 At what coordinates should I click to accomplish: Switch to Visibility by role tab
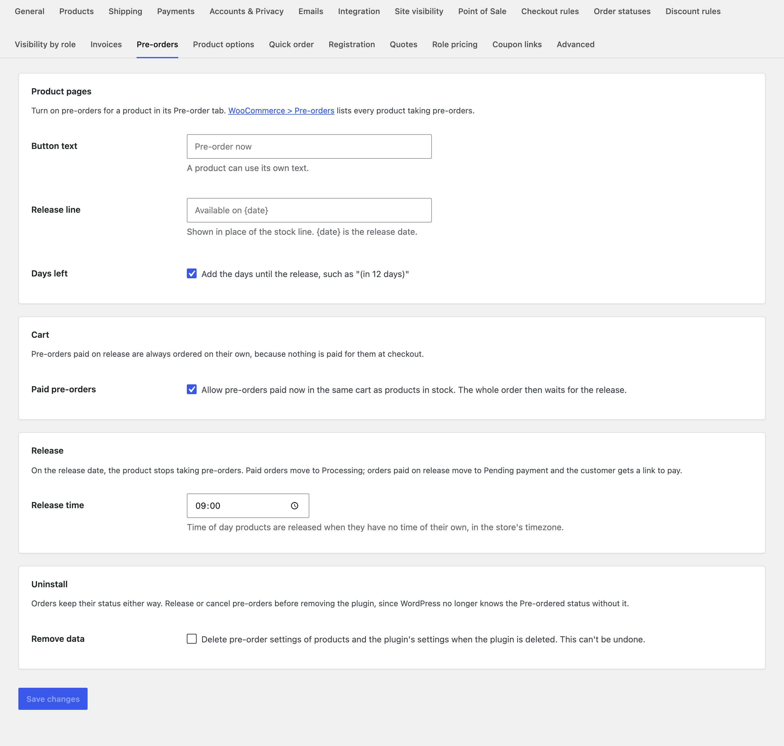45,44
